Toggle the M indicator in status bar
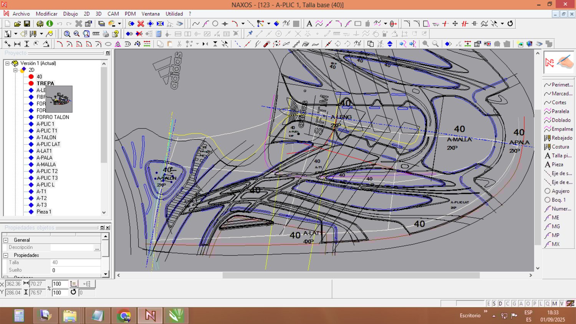576x324 pixels. (554, 304)
